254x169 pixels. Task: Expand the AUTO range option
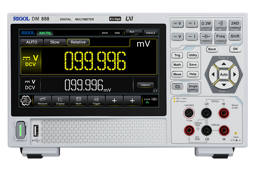32,42
